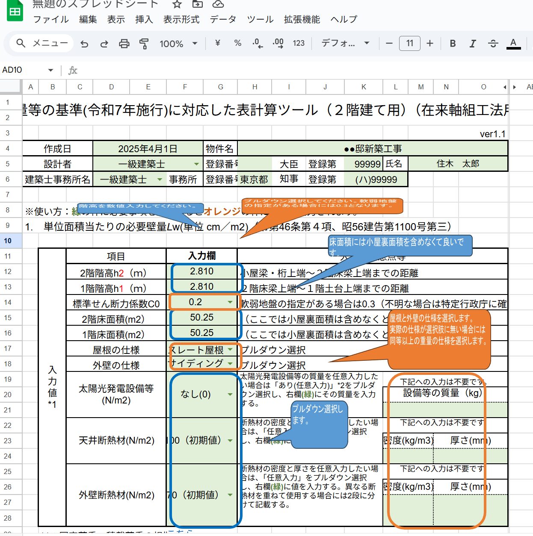533x536 pixels.
Task: Decrease font size with minus
Action: 389,43
